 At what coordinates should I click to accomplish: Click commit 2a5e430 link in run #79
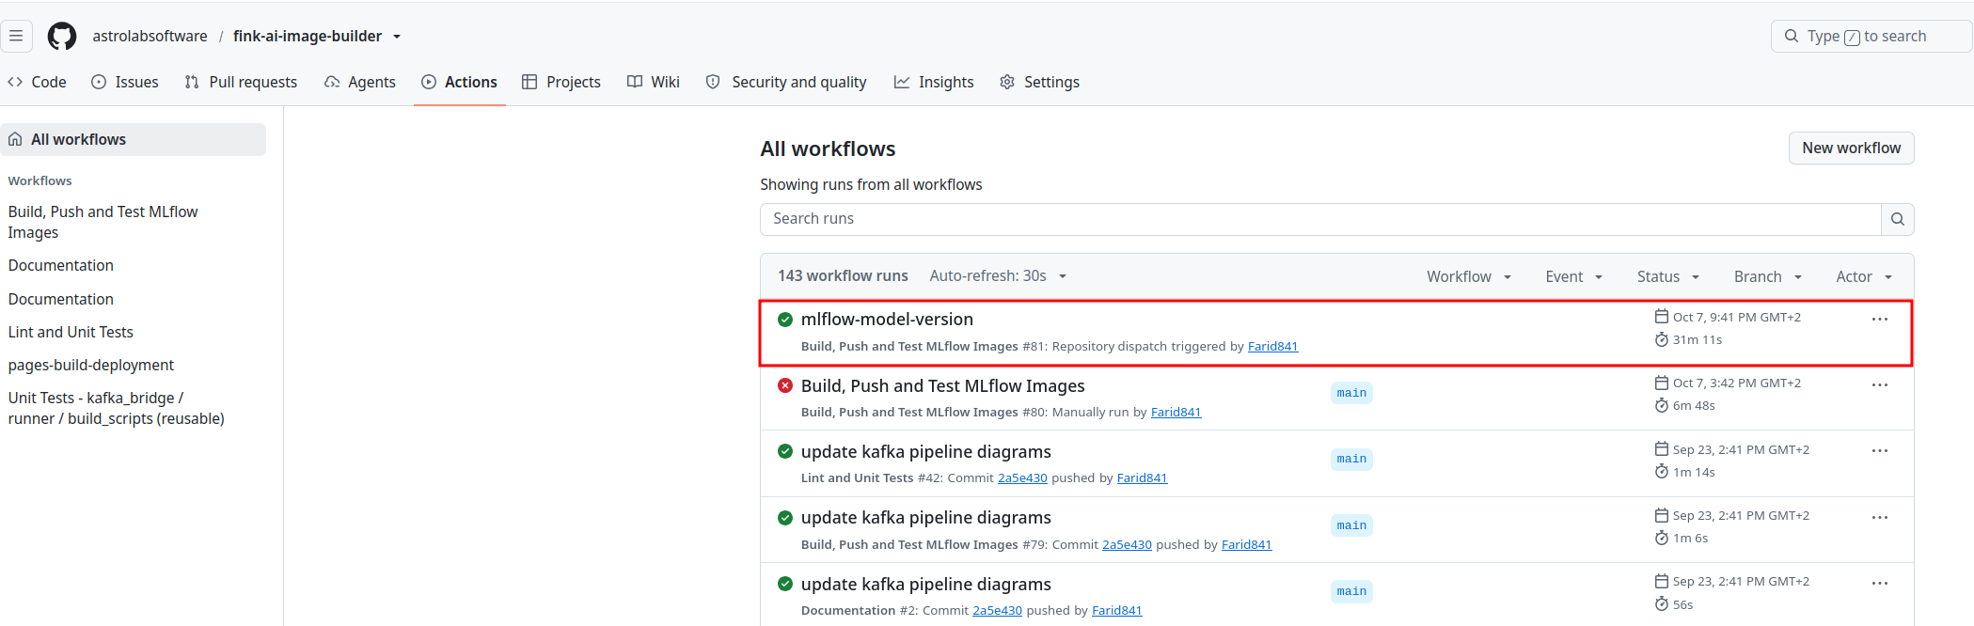pyautogui.click(x=1127, y=544)
